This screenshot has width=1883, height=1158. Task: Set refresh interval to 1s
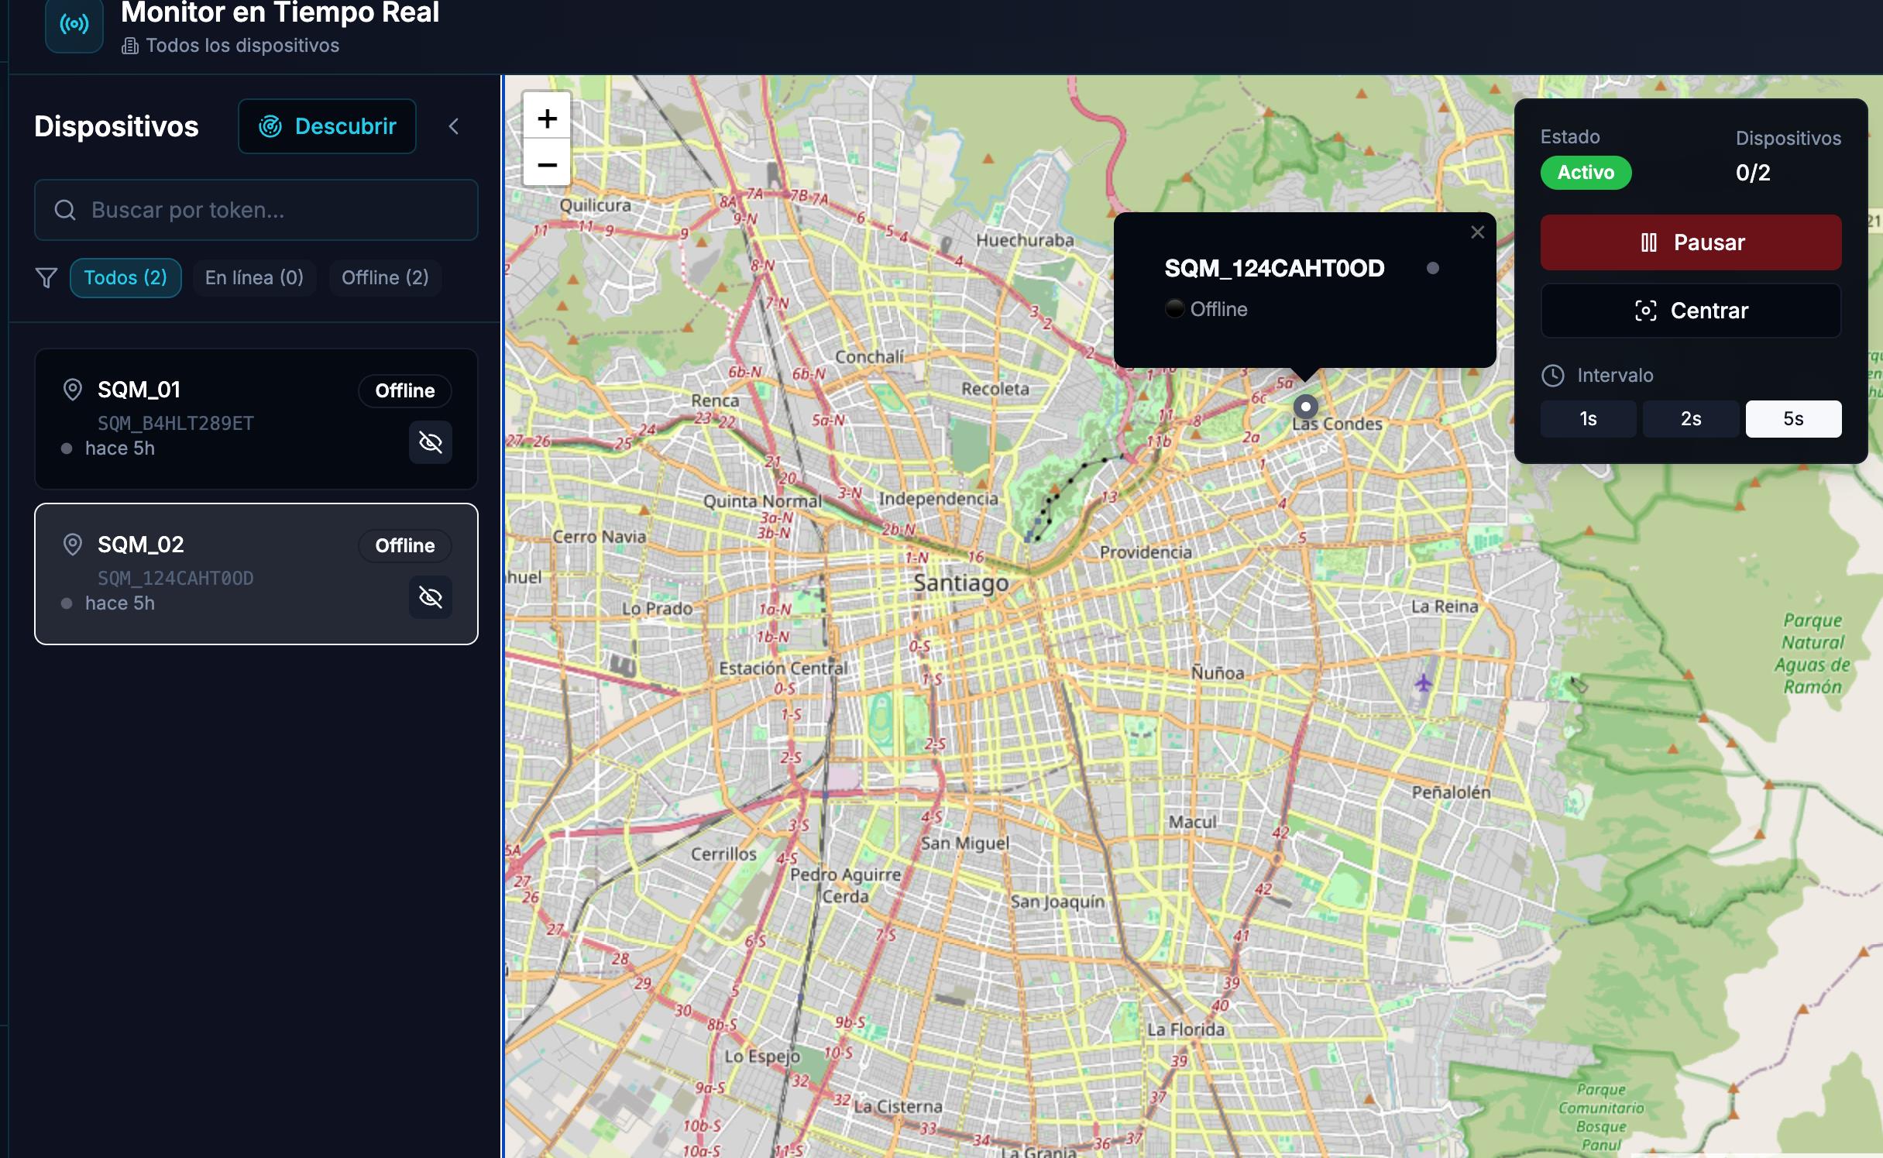coord(1588,419)
